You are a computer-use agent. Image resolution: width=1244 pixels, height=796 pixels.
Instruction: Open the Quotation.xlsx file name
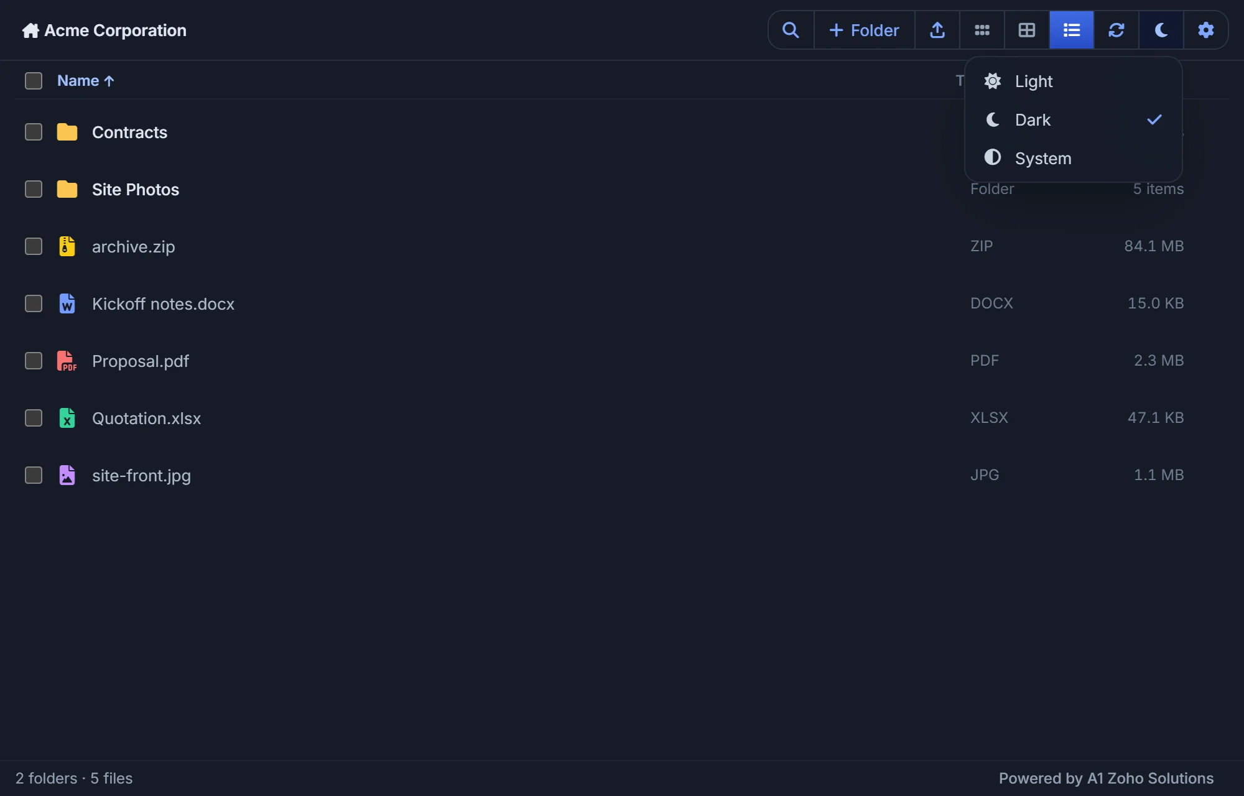click(x=147, y=419)
